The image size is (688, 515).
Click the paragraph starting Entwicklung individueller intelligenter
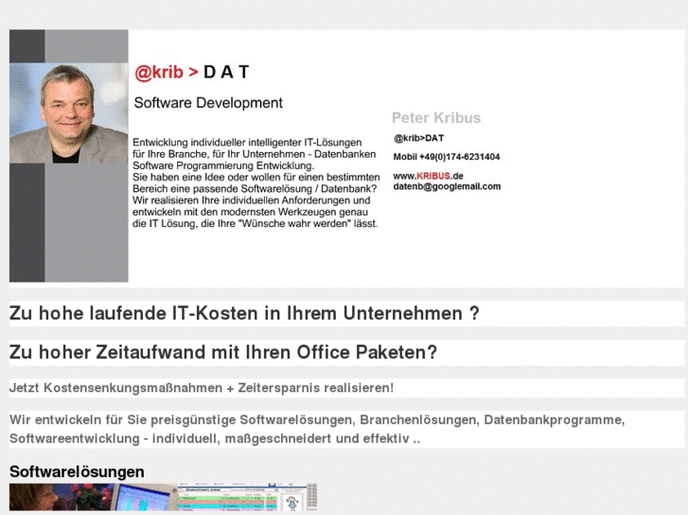[256, 182]
